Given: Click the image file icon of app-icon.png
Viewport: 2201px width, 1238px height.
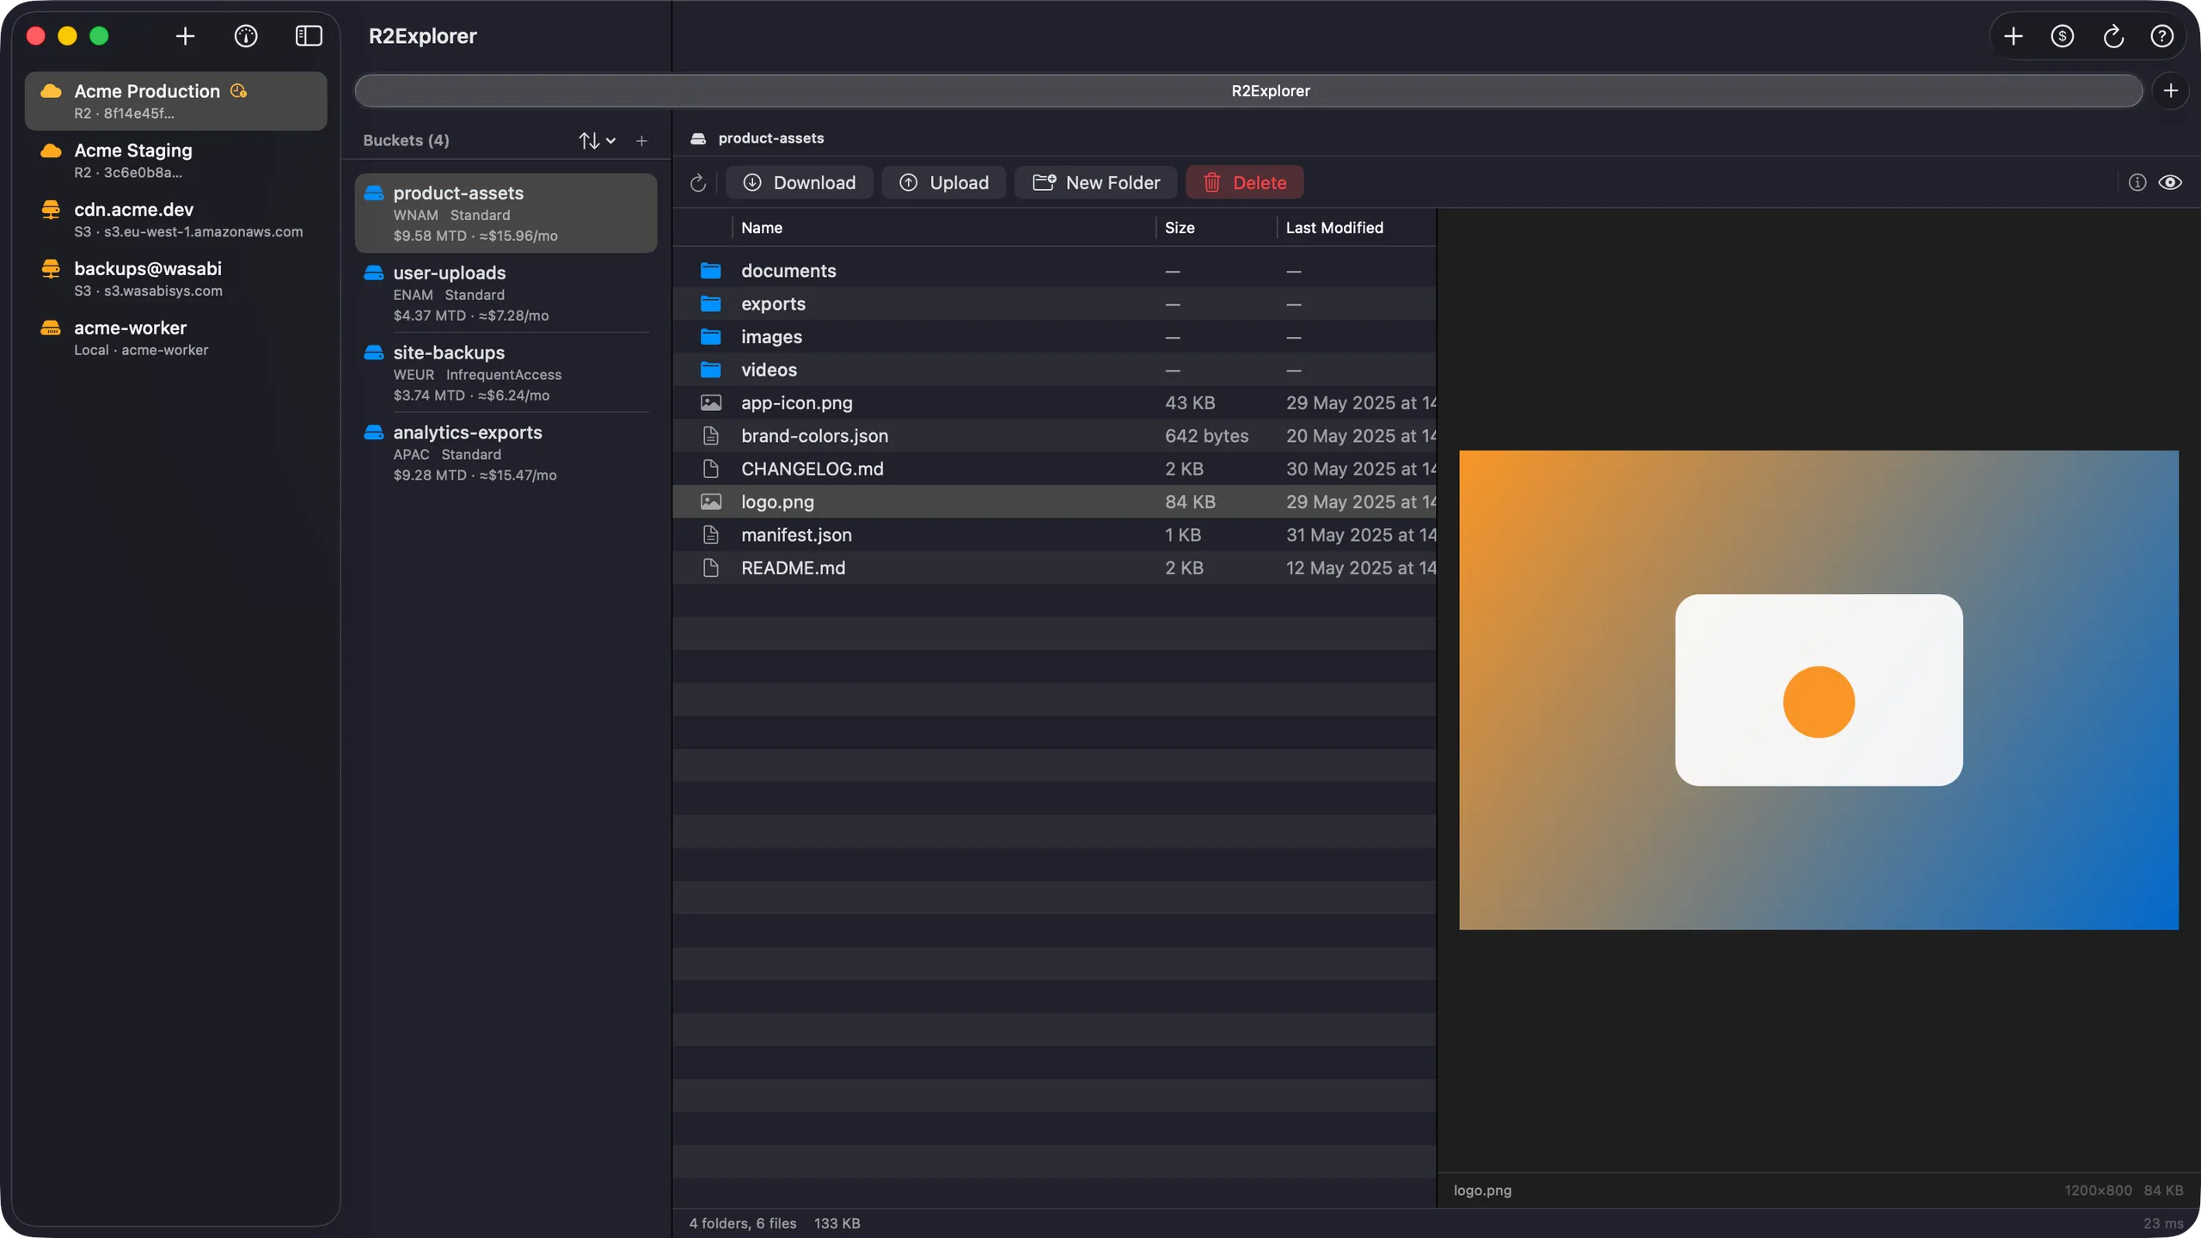Looking at the screenshot, I should click(710, 402).
